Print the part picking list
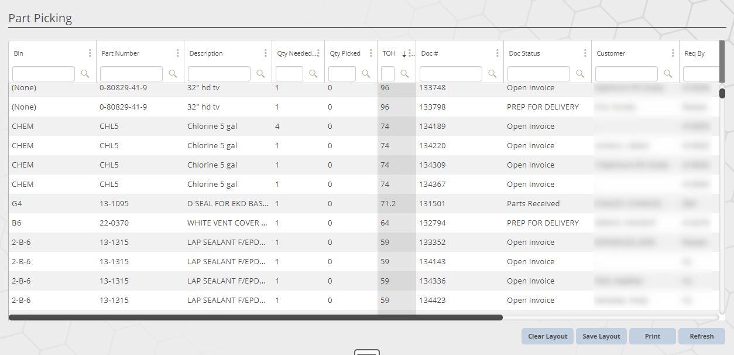 pos(653,336)
